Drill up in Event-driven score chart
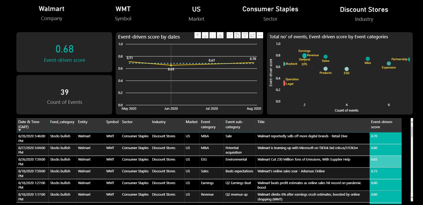Viewport: 423px width, 205px height. pyautogui.click(x=198, y=35)
